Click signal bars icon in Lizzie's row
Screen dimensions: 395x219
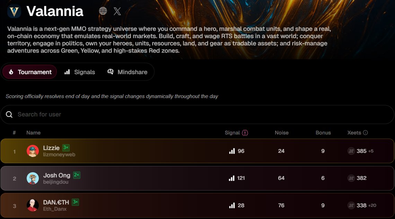(x=232, y=151)
